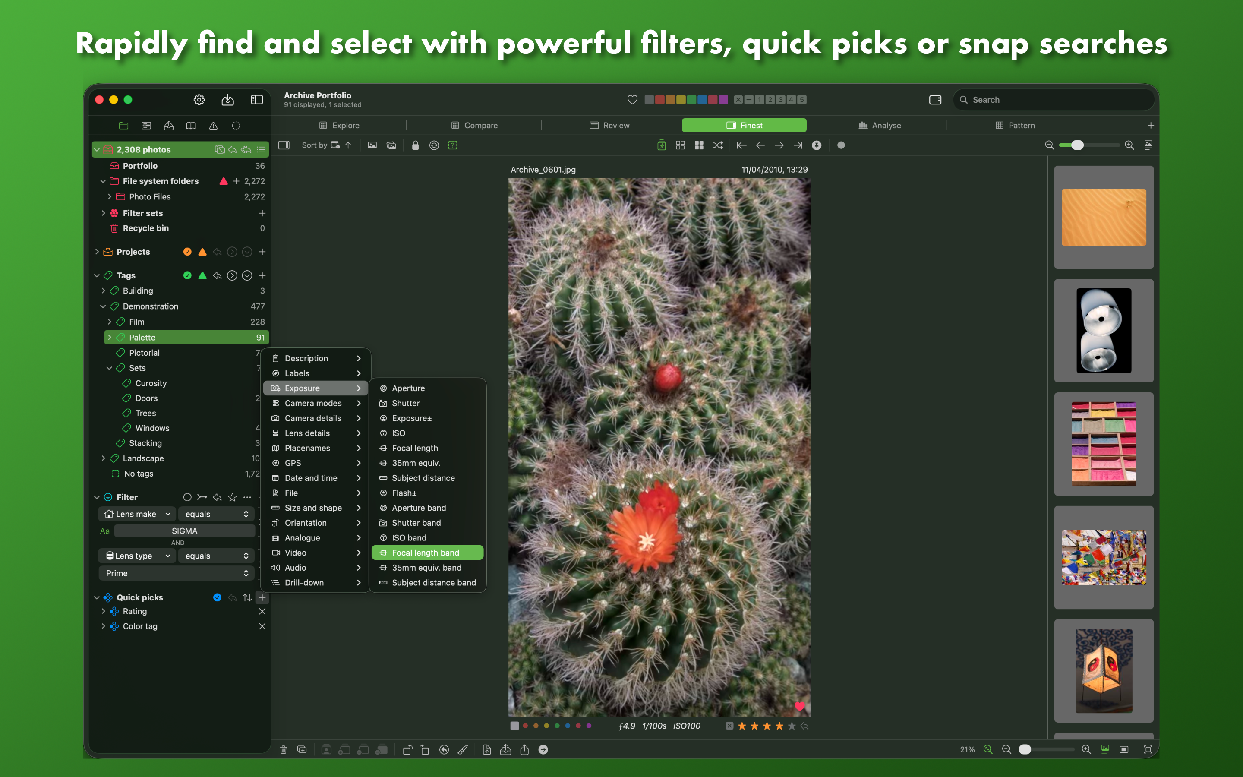Expand the Landscape tag
This screenshot has width=1243, height=777.
tap(103, 458)
